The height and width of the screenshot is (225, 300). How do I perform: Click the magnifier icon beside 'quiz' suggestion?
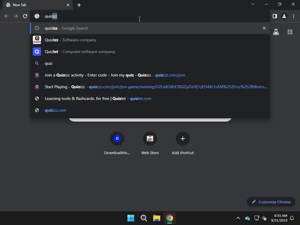point(37,63)
